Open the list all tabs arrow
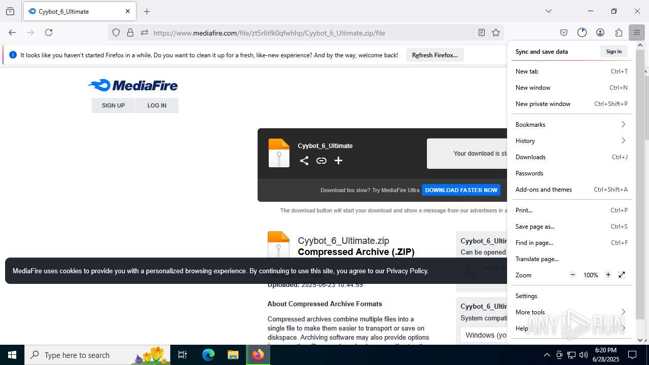Image resolution: width=649 pixels, height=365 pixels. point(549,11)
